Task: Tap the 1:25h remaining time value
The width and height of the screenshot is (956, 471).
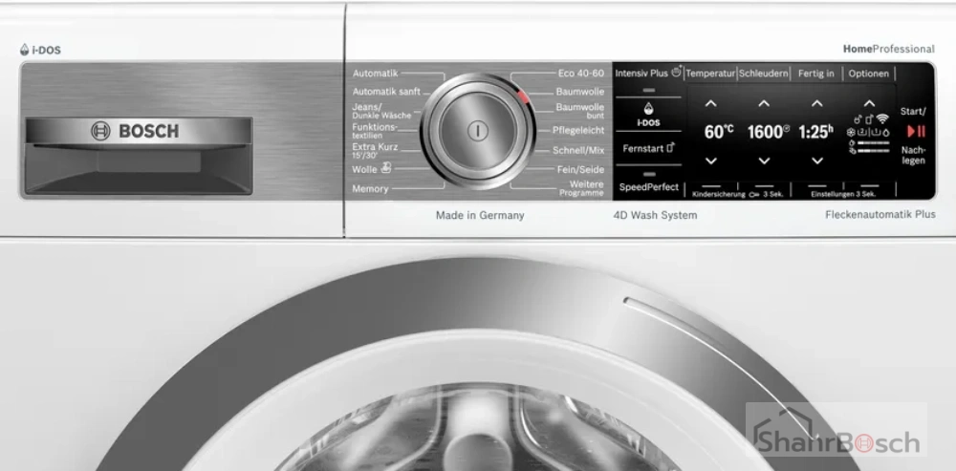Action: 816,132
